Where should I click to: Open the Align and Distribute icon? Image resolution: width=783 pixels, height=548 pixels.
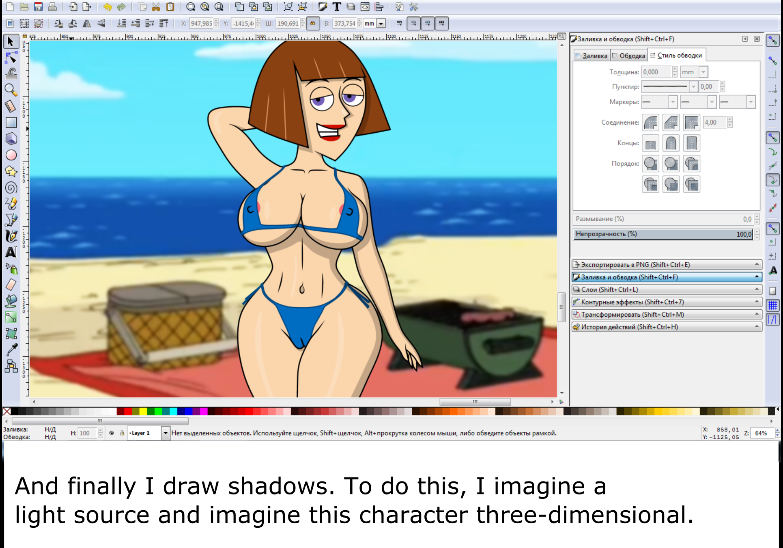pos(379,7)
